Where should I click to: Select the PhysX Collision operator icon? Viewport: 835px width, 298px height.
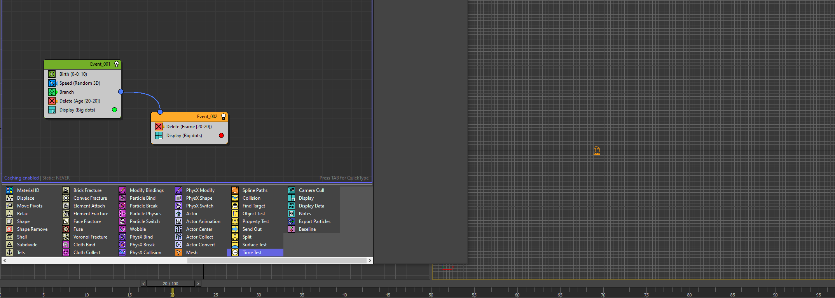(x=122, y=253)
